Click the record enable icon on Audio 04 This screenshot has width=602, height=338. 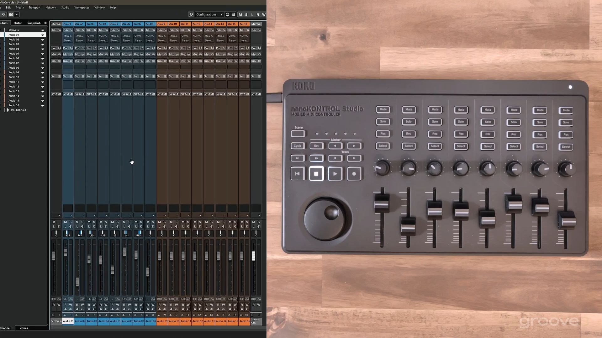101,309
